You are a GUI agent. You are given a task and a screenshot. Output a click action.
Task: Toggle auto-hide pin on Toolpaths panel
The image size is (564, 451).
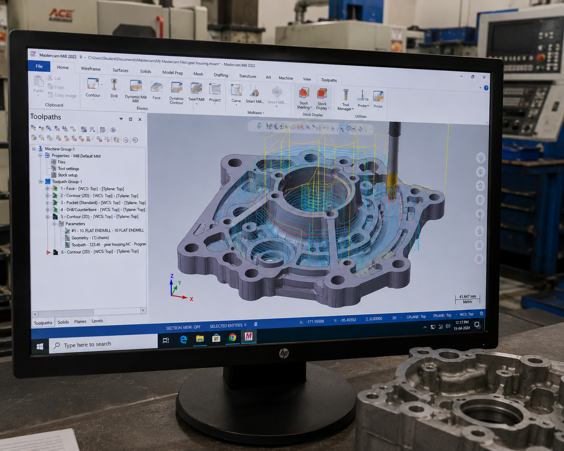click(x=130, y=119)
